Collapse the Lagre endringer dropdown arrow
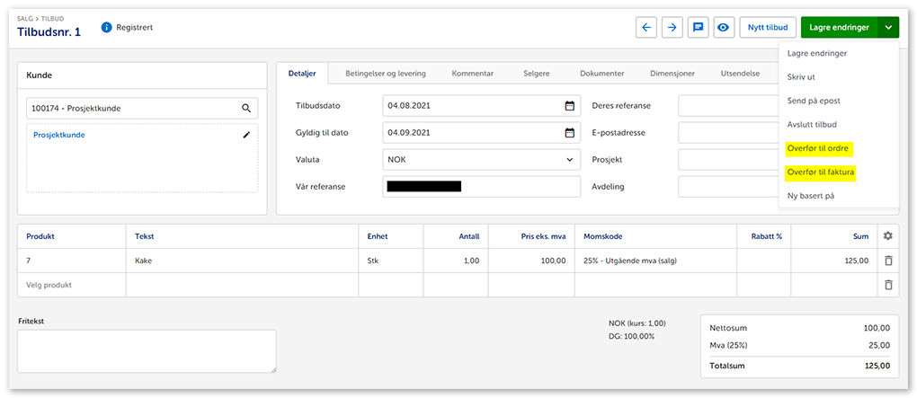The width and height of the screenshot is (917, 398). point(887,28)
